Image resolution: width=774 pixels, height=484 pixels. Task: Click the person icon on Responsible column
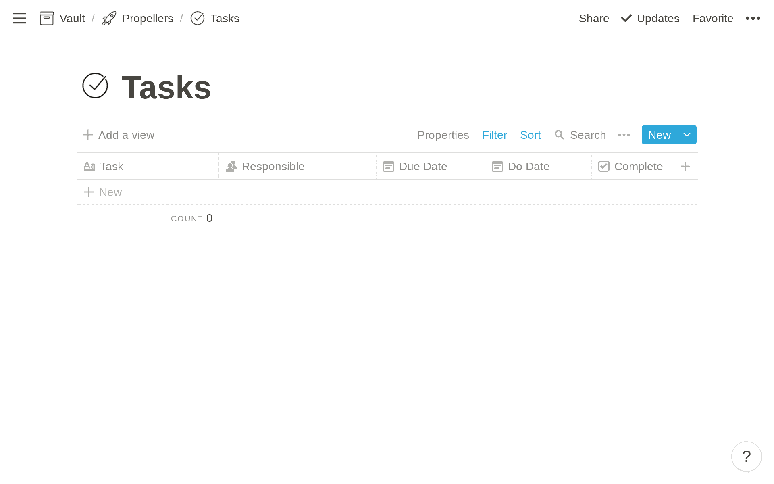coord(231,166)
